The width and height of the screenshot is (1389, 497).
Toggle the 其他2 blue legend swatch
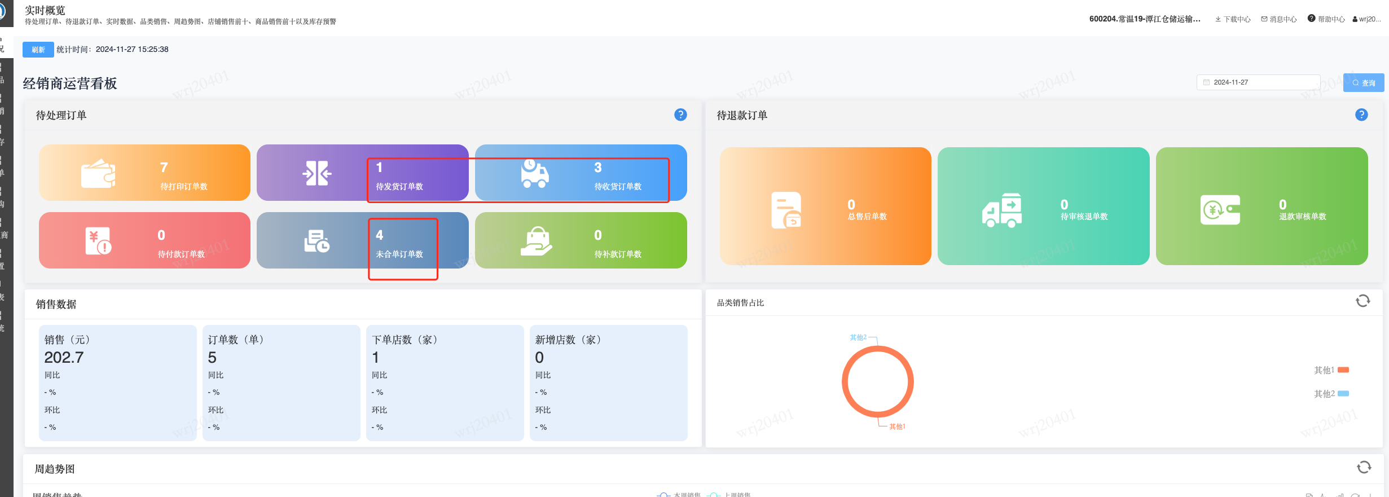pos(1343,394)
